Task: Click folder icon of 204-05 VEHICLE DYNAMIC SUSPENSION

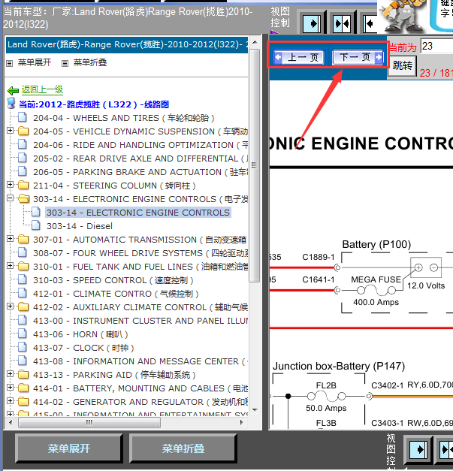Action: coord(23,131)
